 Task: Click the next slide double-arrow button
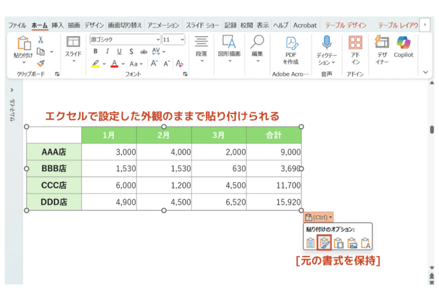tap(432, 283)
